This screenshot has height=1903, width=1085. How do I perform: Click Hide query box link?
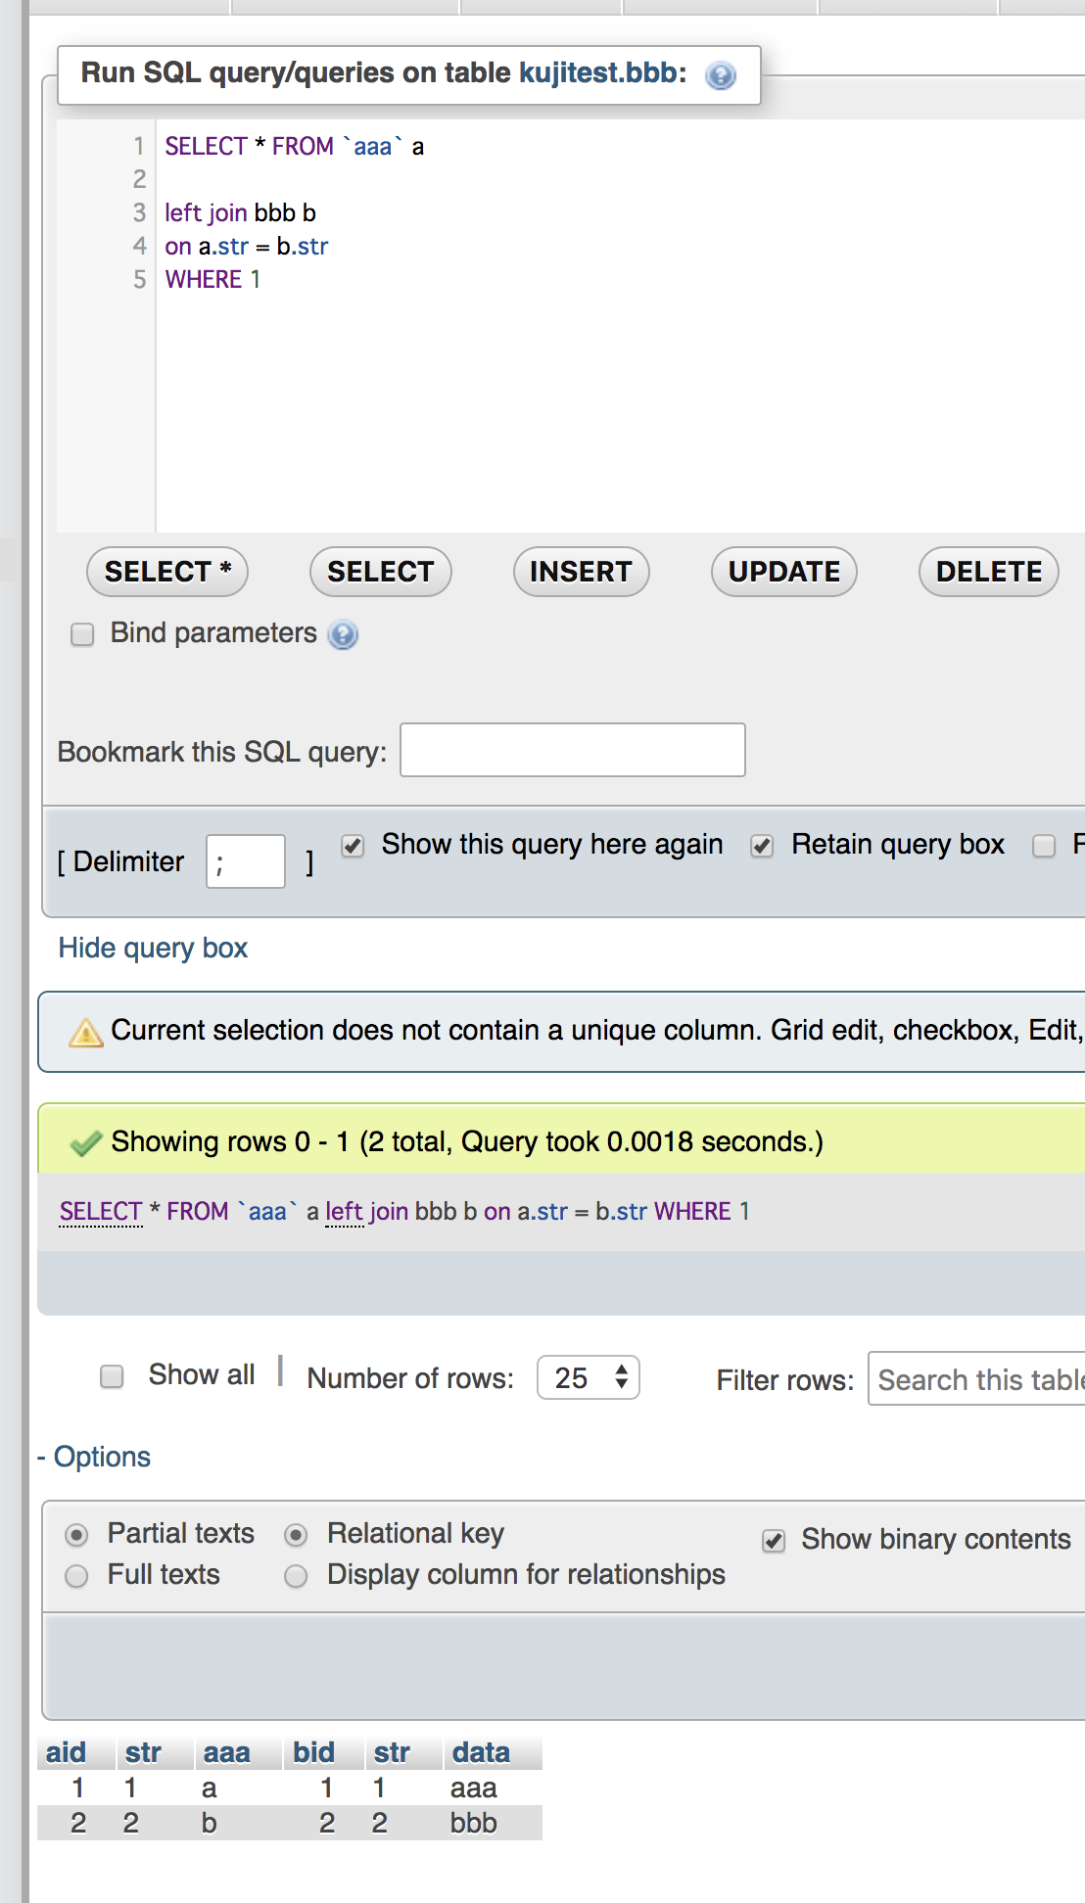pyautogui.click(x=153, y=948)
